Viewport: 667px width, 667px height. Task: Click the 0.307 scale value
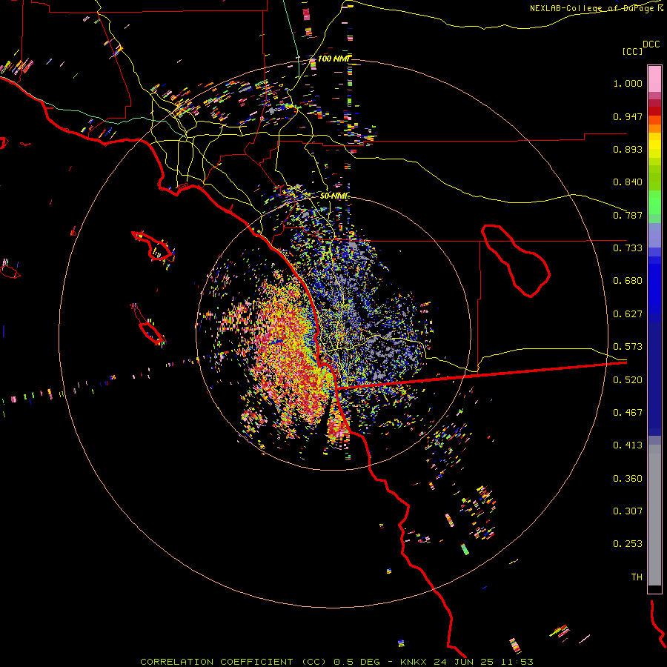tap(628, 511)
